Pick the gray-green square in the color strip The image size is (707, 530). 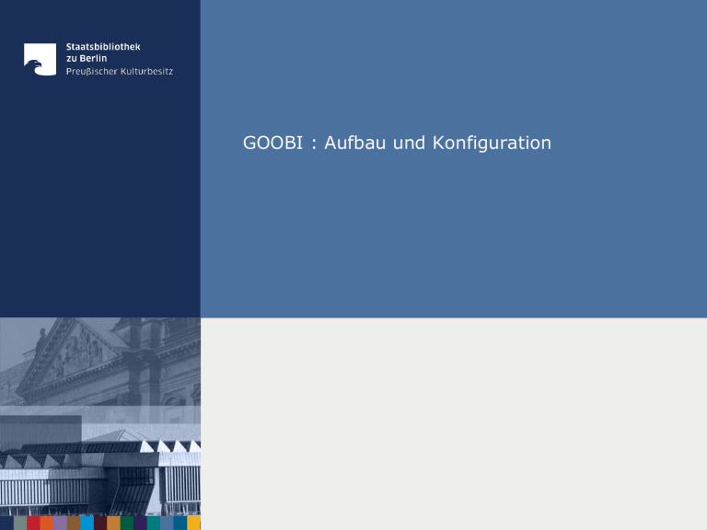[20, 523]
